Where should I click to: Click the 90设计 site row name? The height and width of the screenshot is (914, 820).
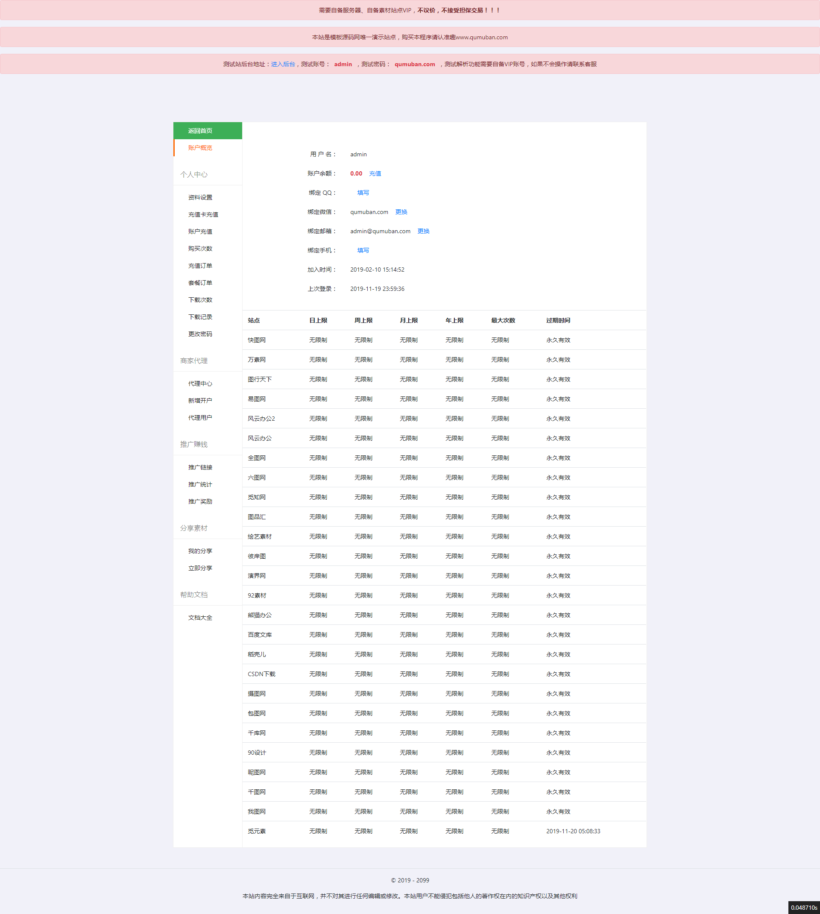click(x=257, y=753)
